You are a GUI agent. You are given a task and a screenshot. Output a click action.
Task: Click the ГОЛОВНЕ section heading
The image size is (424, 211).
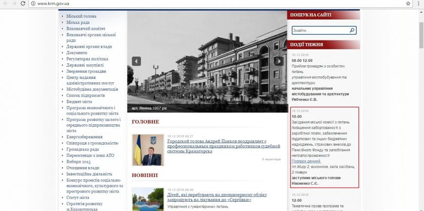click(x=145, y=122)
